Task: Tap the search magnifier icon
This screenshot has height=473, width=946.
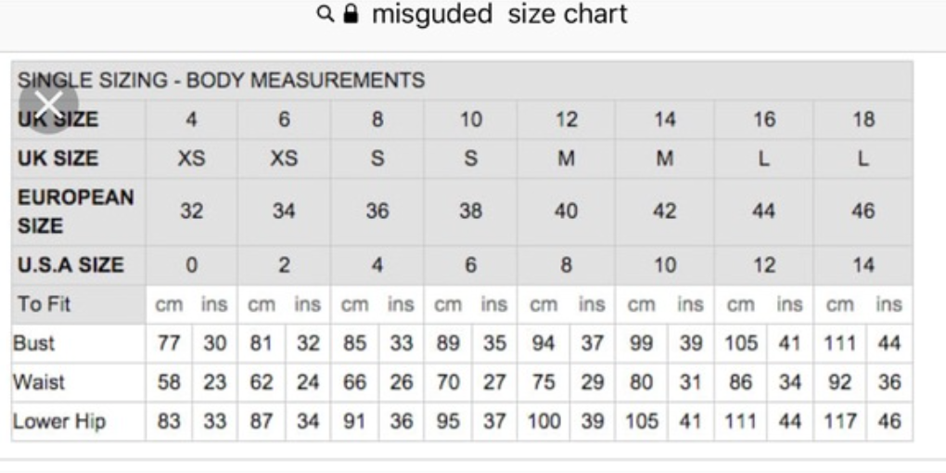Action: [x=326, y=15]
